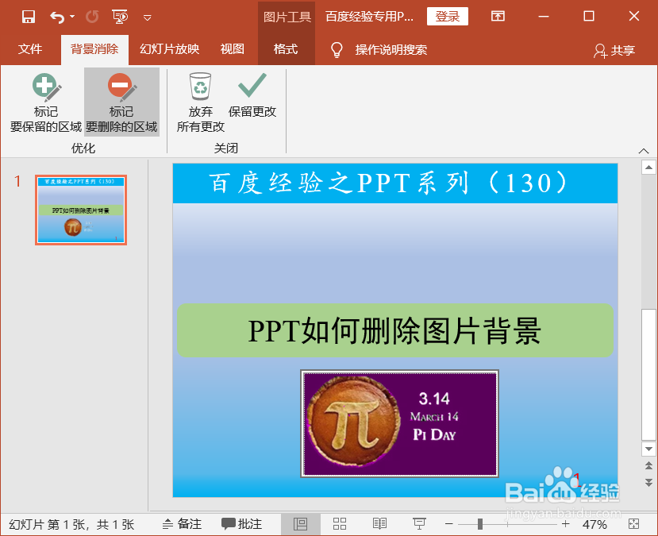Collapse the ribbon with the chevron
The height and width of the screenshot is (536, 658).
pyautogui.click(x=644, y=150)
